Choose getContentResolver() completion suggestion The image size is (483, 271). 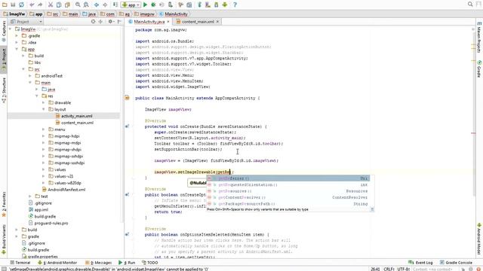coord(288,197)
